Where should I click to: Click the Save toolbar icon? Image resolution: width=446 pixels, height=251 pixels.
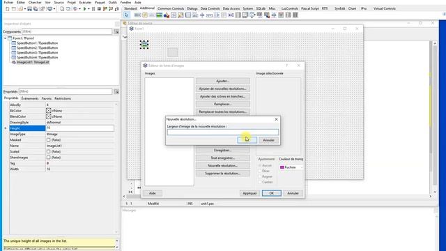click(x=29, y=9)
